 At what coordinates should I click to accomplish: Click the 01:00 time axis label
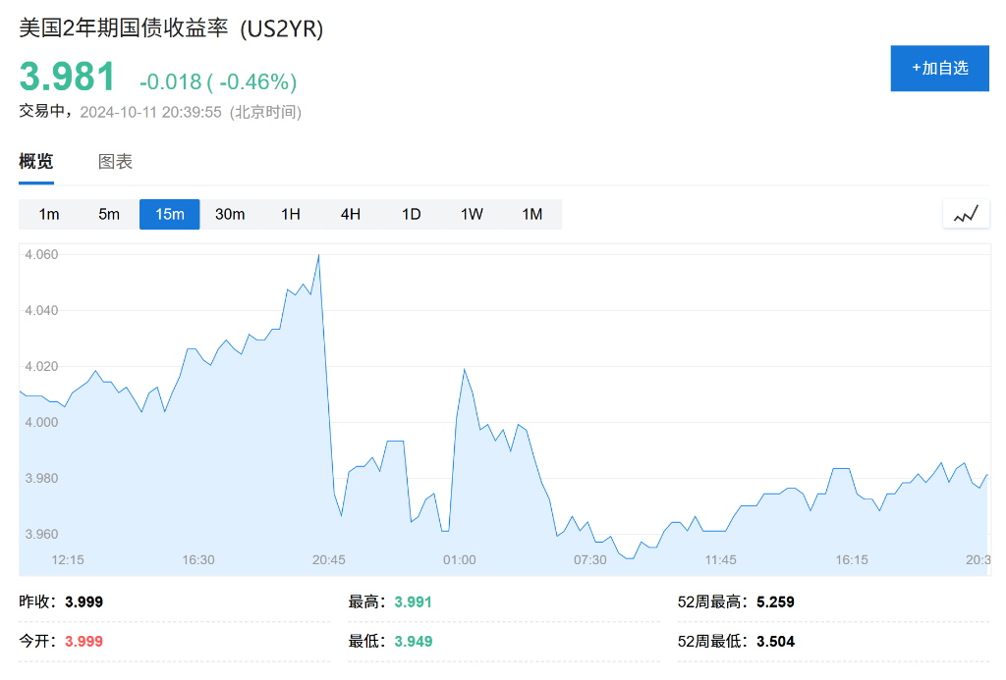[x=459, y=559]
